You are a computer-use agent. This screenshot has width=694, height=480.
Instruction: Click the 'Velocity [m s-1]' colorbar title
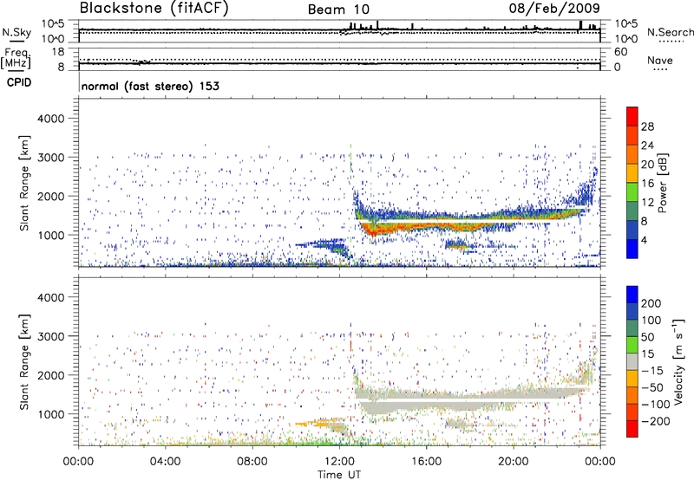pos(678,361)
